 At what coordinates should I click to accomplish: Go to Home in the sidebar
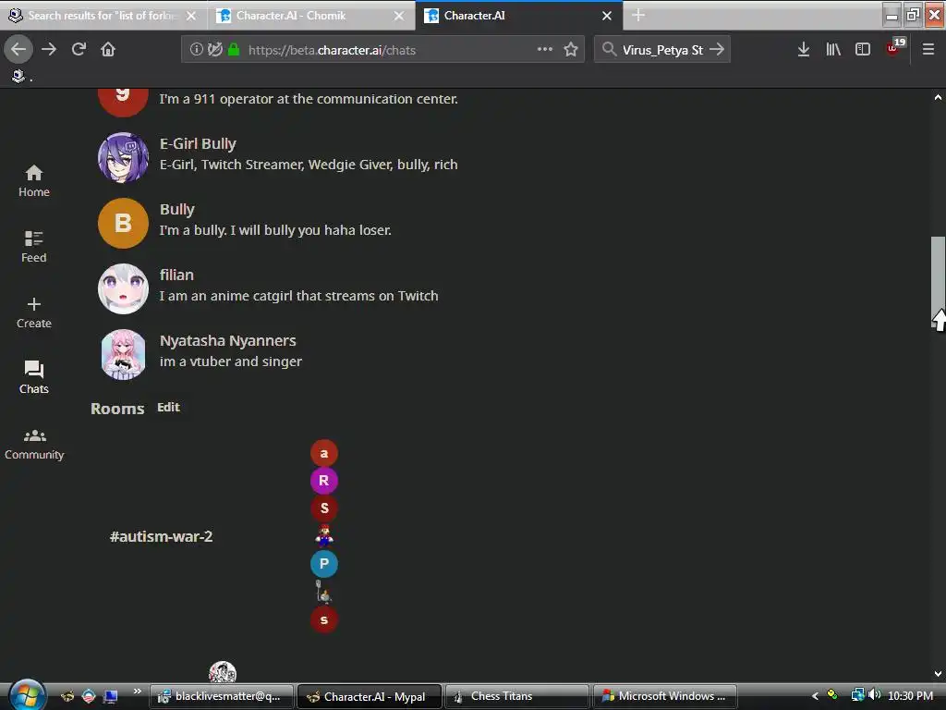[34, 181]
